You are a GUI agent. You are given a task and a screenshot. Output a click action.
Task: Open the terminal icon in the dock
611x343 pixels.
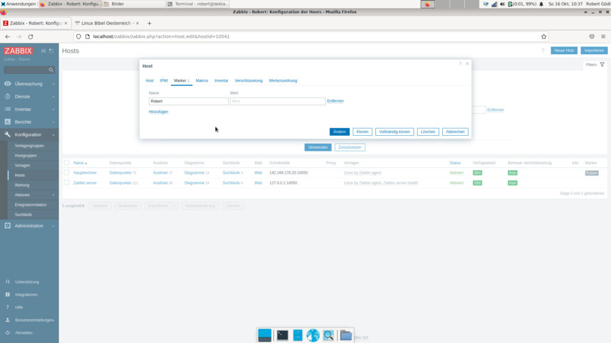click(x=282, y=335)
